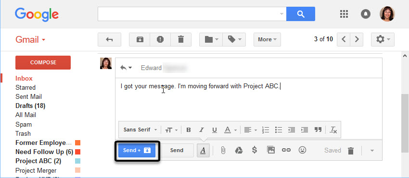Image resolution: width=409 pixels, height=178 pixels.
Task: Open the Sent Mail folder
Action: click(28, 96)
